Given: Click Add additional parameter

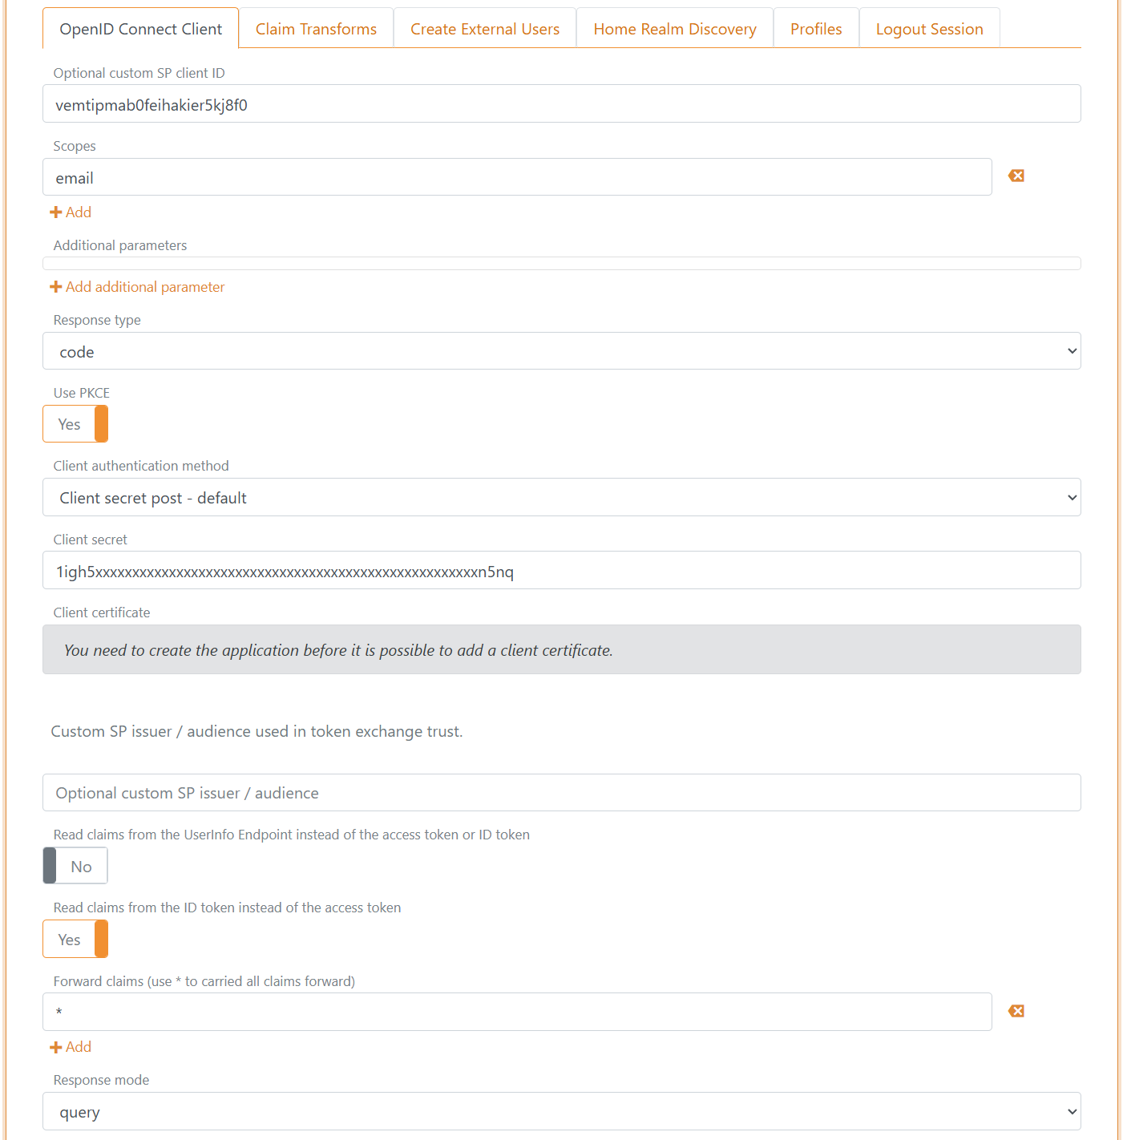Looking at the screenshot, I should (x=144, y=286).
